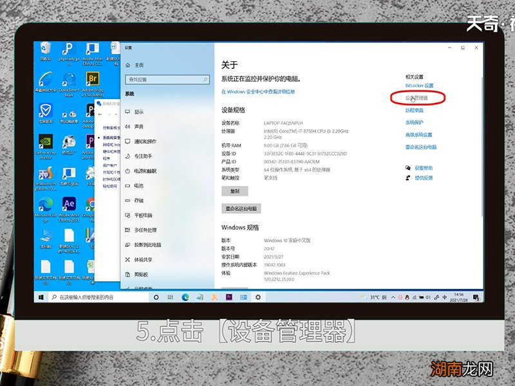Select 显示 in the Settings sidebar
The width and height of the screenshot is (515, 386).
[x=138, y=112]
